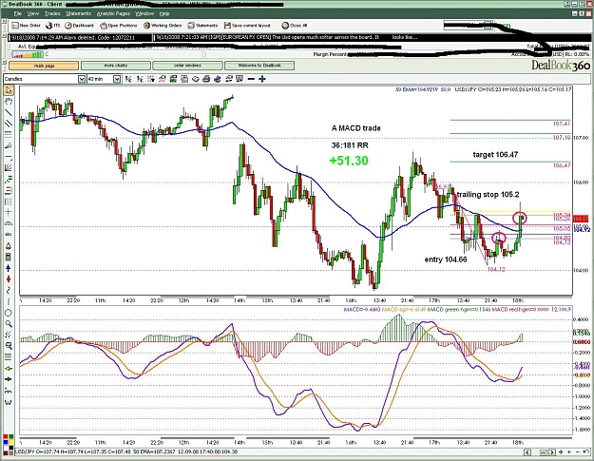Select the hand pan tool
Screen dimensions: 594x461
point(9,102)
